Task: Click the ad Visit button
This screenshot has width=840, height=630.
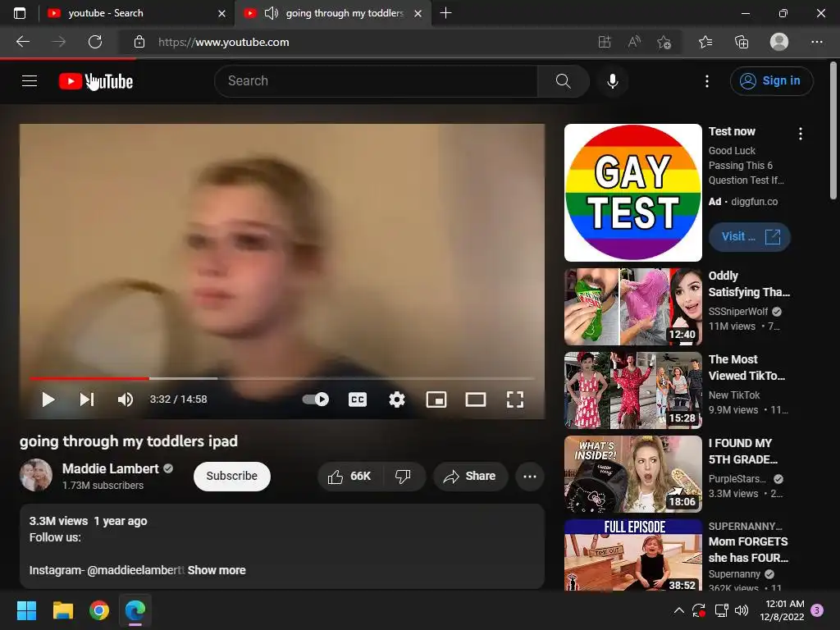Action: (750, 237)
